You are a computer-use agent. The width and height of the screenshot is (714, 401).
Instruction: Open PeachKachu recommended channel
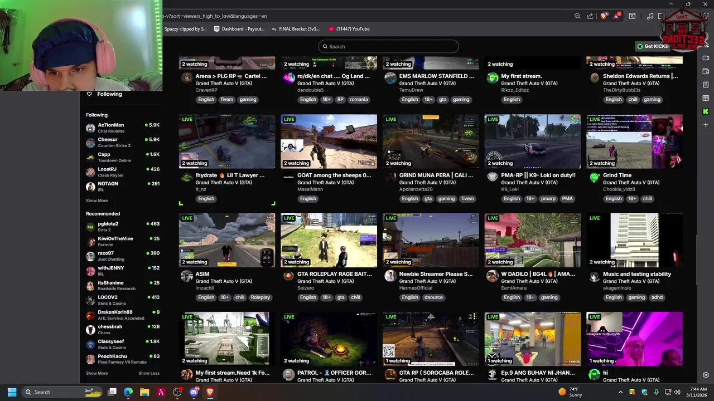(123, 359)
